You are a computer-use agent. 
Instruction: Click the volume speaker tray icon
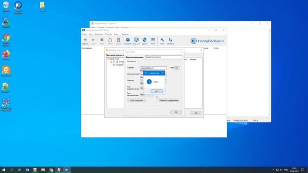tap(281, 170)
